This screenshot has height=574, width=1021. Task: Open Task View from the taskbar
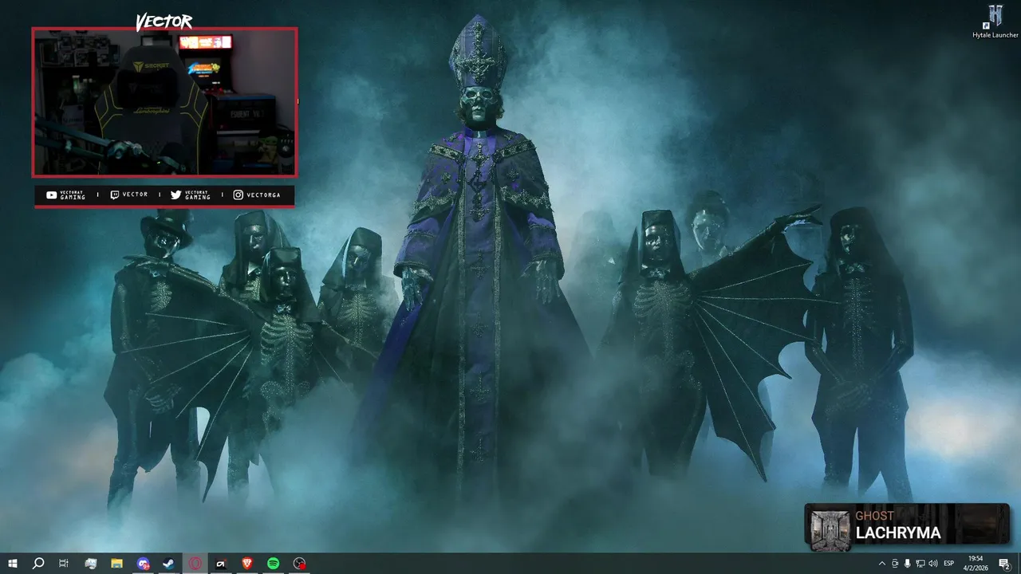pos(64,564)
